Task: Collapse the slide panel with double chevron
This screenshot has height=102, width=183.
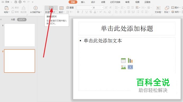Action: 1,20
